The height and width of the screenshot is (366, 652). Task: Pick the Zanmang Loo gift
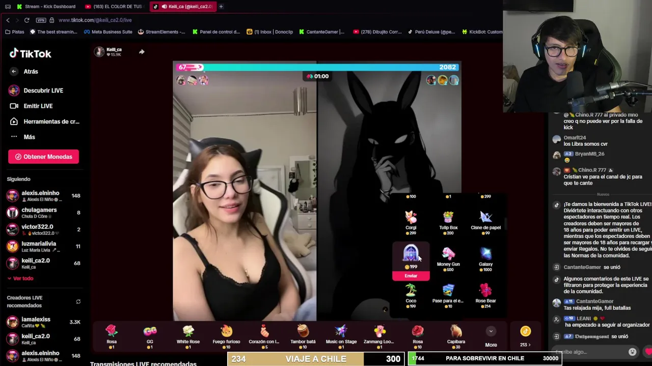(x=379, y=336)
